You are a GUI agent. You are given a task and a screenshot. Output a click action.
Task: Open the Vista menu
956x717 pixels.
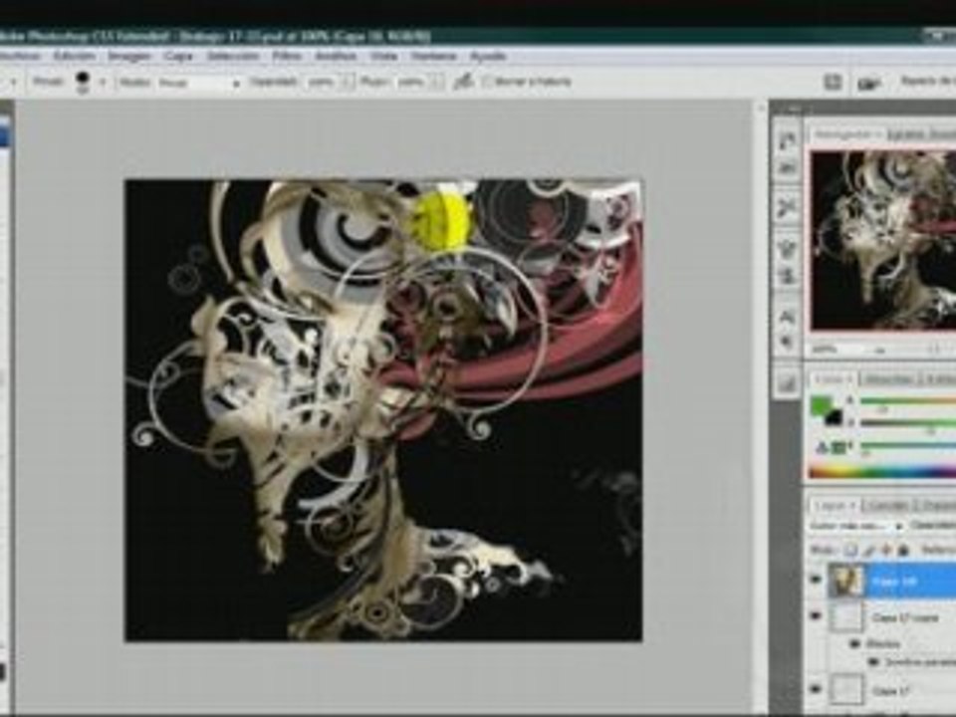[x=384, y=56]
